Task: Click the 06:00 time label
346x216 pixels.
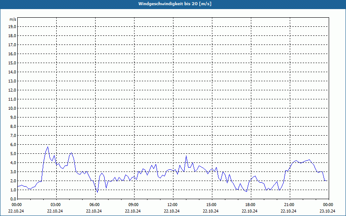Action: pyautogui.click(x=95, y=205)
